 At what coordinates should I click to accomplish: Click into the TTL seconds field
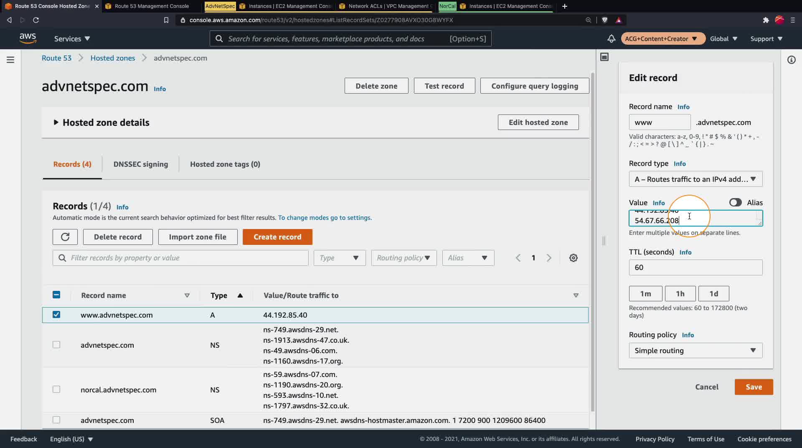695,267
